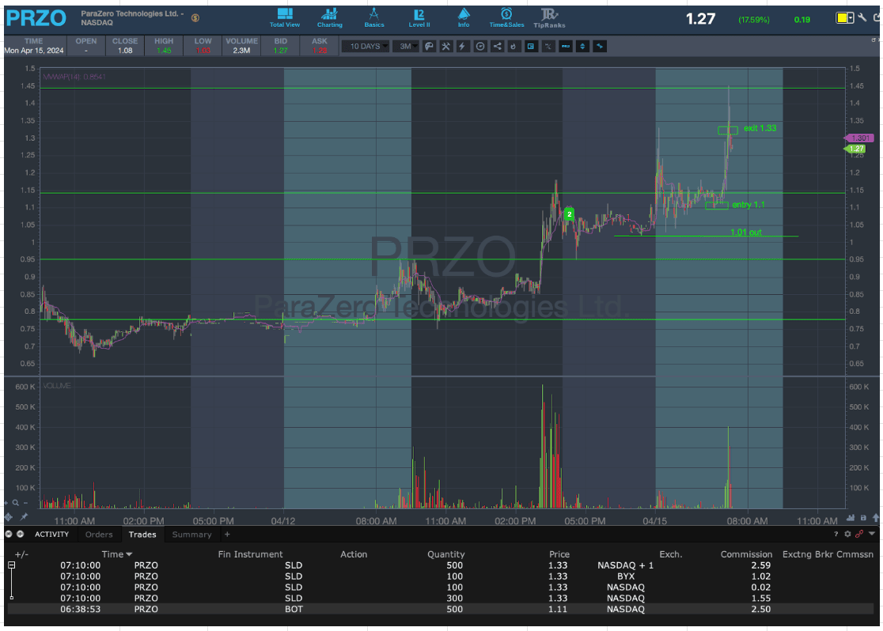
Task: Select the BYX exchange trade row
Action: coord(441,576)
